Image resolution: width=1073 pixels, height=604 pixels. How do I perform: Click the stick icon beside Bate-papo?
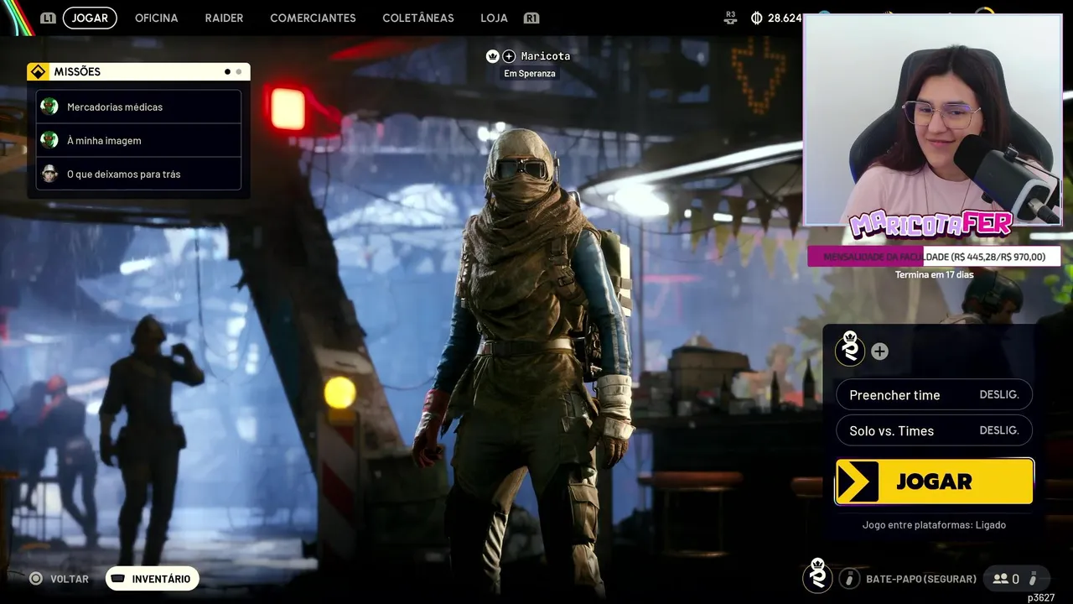[849, 579]
